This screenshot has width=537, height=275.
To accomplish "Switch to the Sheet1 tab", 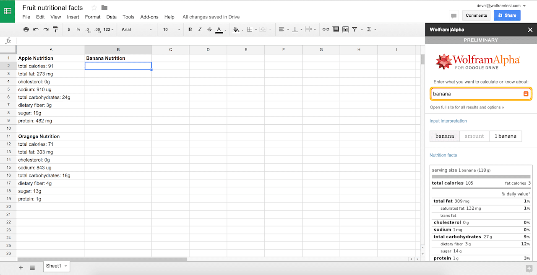I will coord(55,266).
